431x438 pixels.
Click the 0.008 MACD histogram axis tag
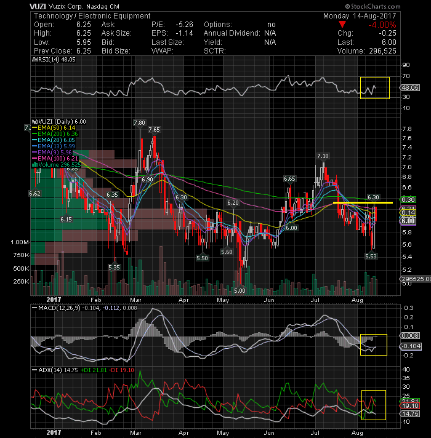pos(410,335)
